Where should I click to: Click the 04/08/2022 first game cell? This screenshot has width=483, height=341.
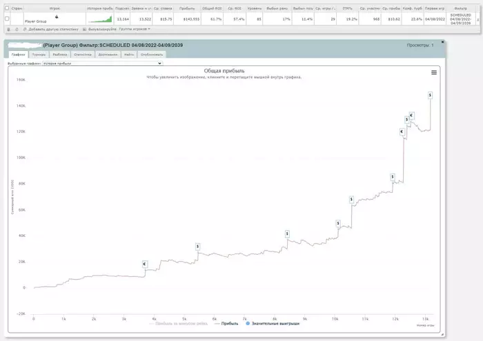[435, 19]
